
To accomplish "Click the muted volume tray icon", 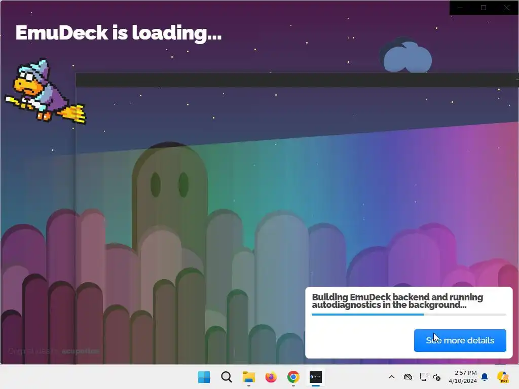I will (x=437, y=377).
